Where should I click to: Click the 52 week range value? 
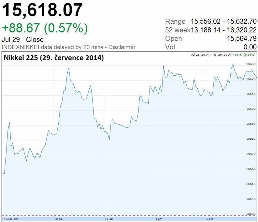(223, 30)
